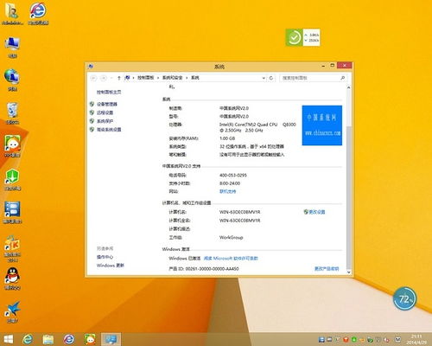Screen dimensions: 432x346
Task: Open 远程设置 from the left pane
Action: coord(105,112)
